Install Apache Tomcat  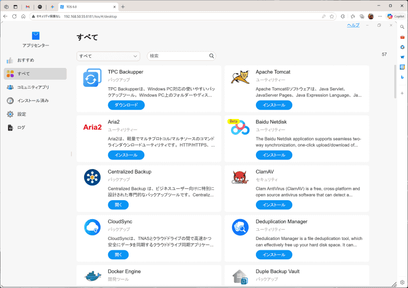point(274,105)
